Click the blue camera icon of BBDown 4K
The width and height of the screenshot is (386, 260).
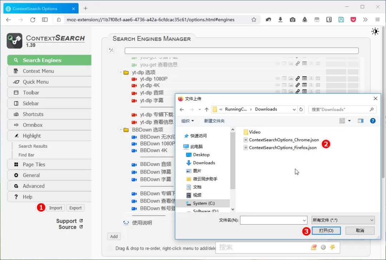pos(134,151)
